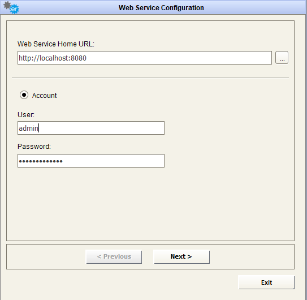This screenshot has width=307, height=300.
Task: Open the URL browse ellipsis button
Action: [x=282, y=58]
